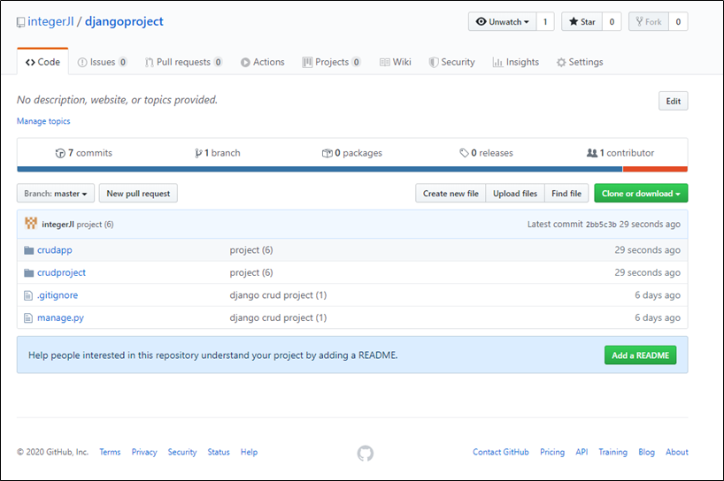Expand the Clone or download menu
Screen dimensions: 724x481
tap(641, 194)
